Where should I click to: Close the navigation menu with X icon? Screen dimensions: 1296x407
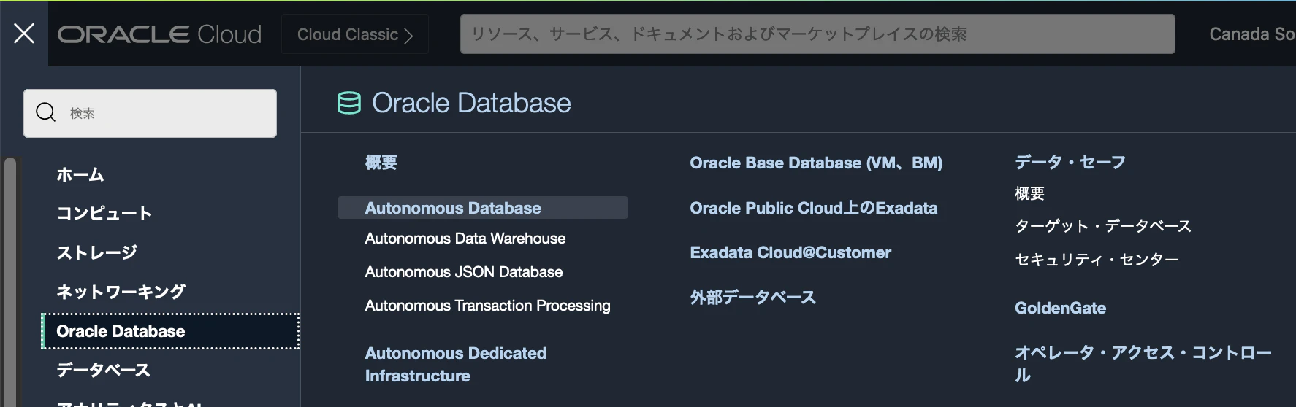click(x=24, y=34)
